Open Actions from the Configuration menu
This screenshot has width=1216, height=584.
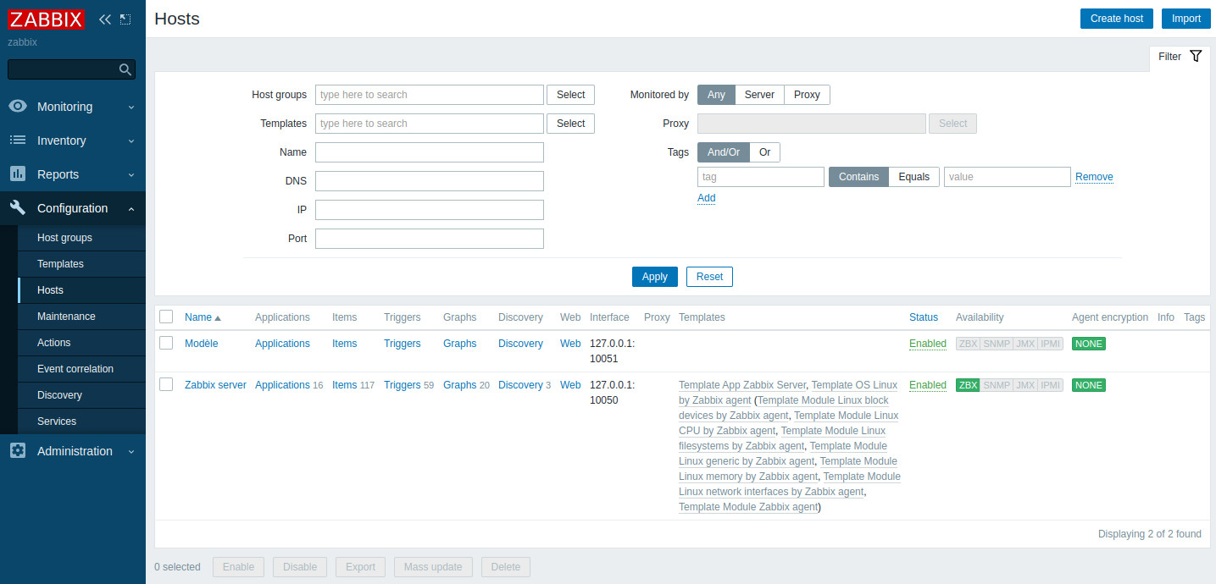(53, 342)
